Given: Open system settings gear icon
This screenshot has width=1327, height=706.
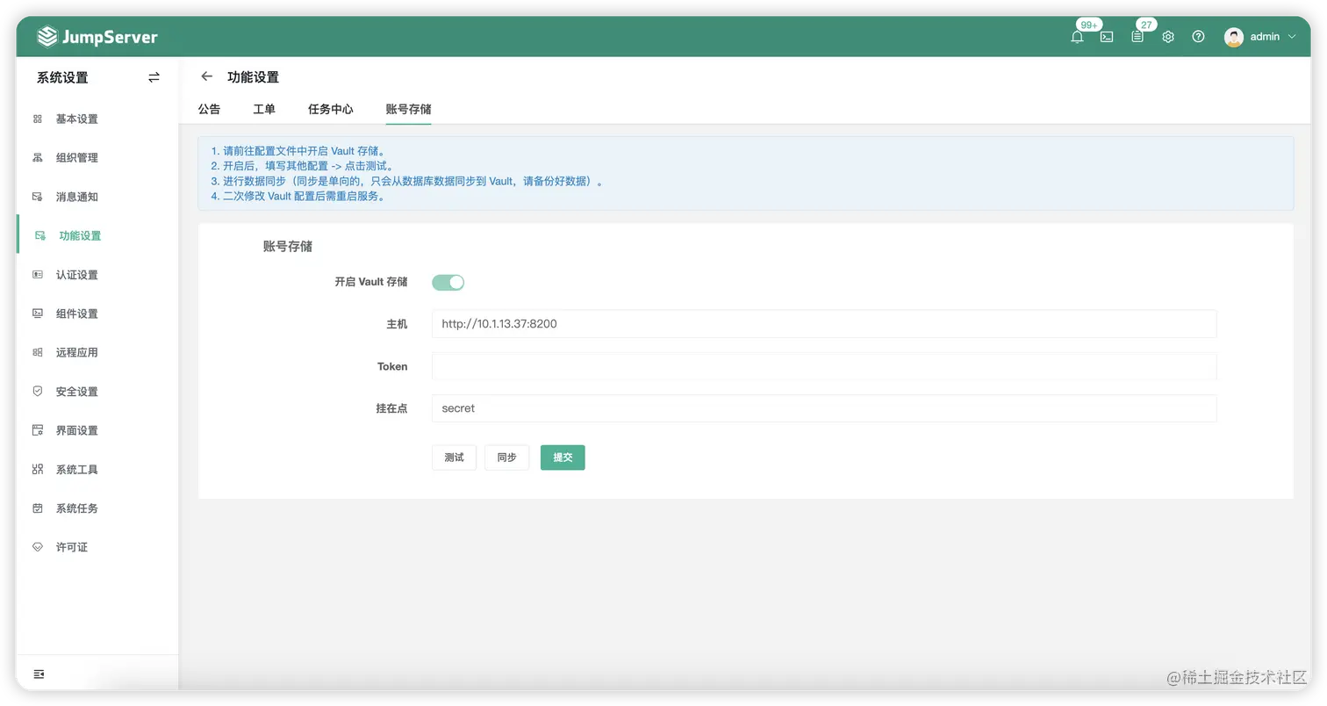Looking at the screenshot, I should point(1168,37).
